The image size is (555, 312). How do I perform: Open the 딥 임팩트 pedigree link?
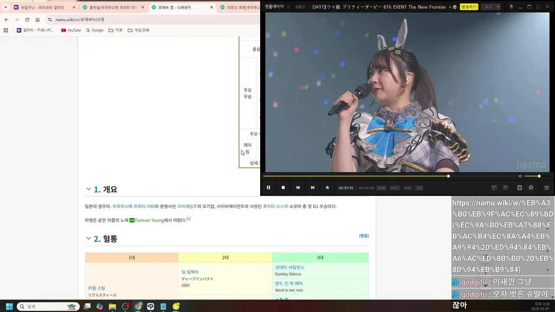pos(190,272)
